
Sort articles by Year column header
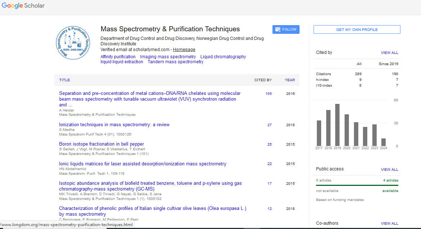[289, 80]
